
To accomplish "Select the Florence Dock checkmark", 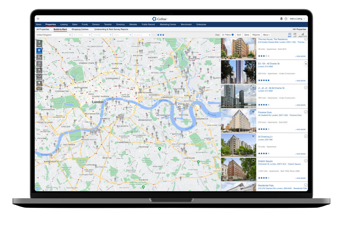I will point(306,112).
